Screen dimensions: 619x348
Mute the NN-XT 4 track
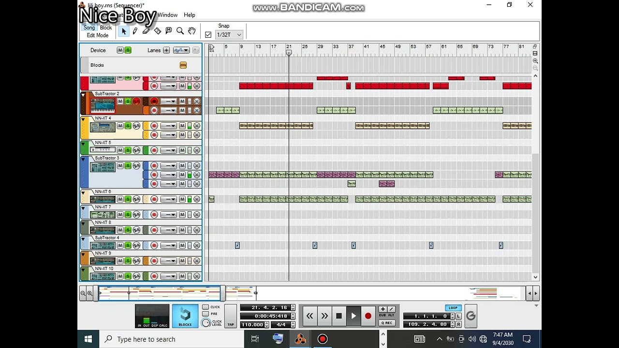click(120, 126)
